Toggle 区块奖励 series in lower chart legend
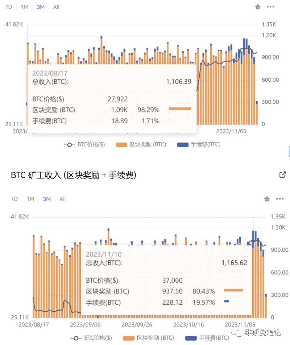The width and height of the screenshot is (290, 345). coord(149,338)
